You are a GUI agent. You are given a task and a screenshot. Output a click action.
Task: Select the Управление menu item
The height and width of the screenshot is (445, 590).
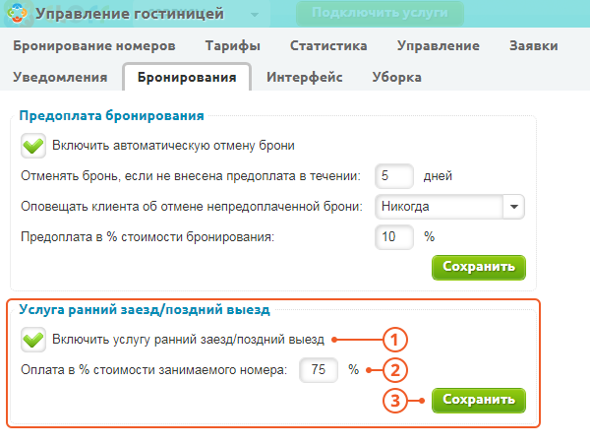[x=439, y=46]
